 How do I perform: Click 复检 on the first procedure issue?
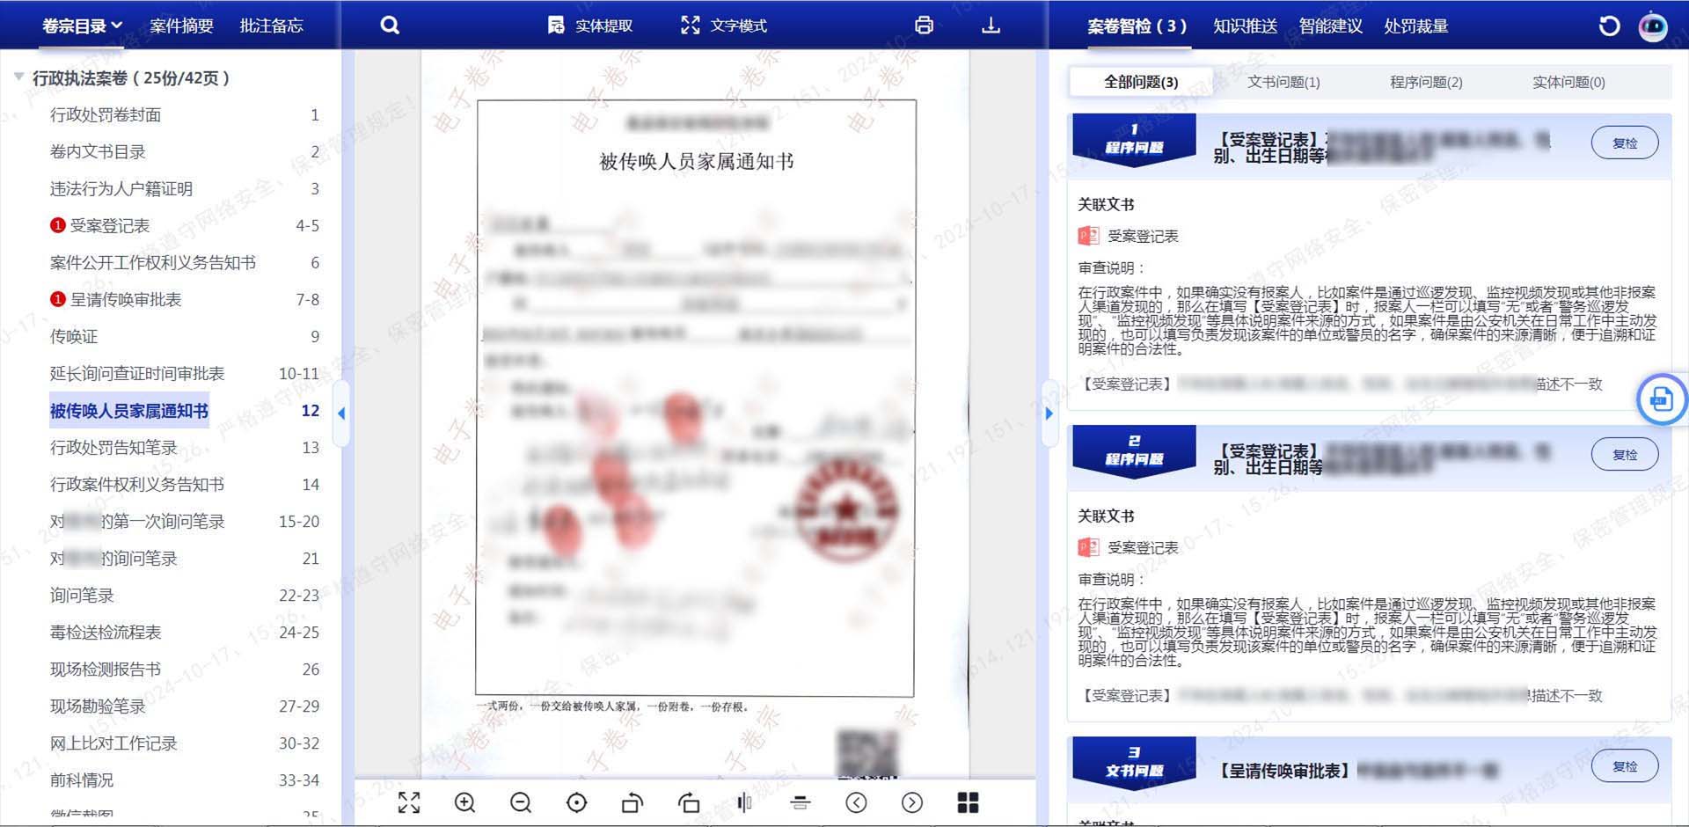point(1625,142)
